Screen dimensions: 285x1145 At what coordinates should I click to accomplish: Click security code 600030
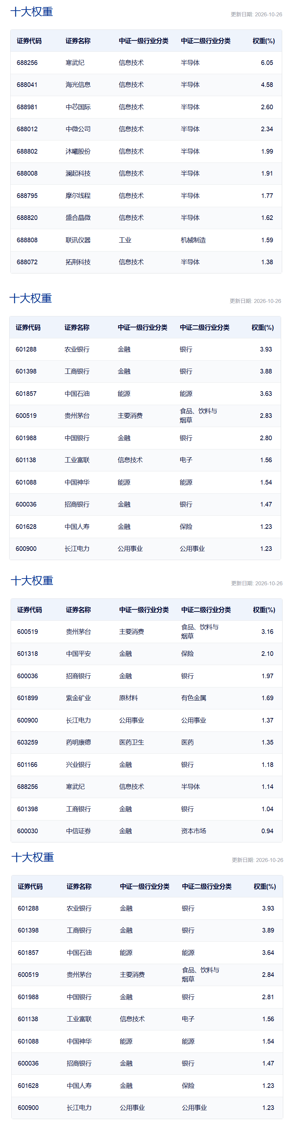pos(28,831)
